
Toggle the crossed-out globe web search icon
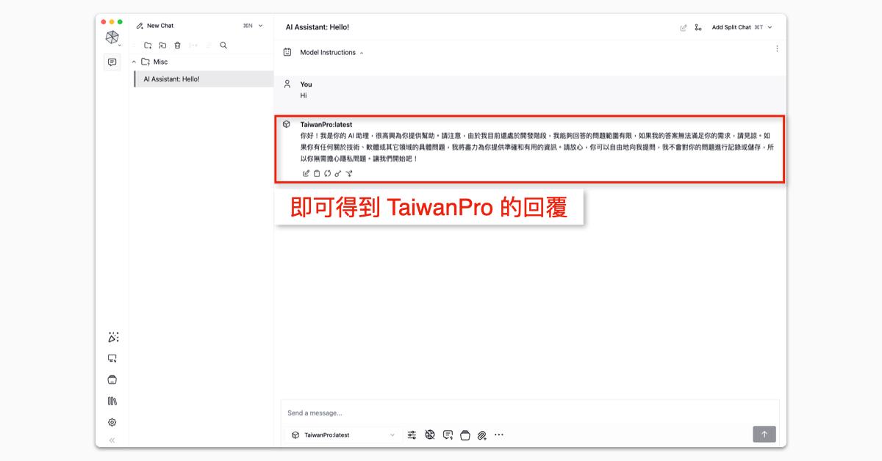pos(430,435)
